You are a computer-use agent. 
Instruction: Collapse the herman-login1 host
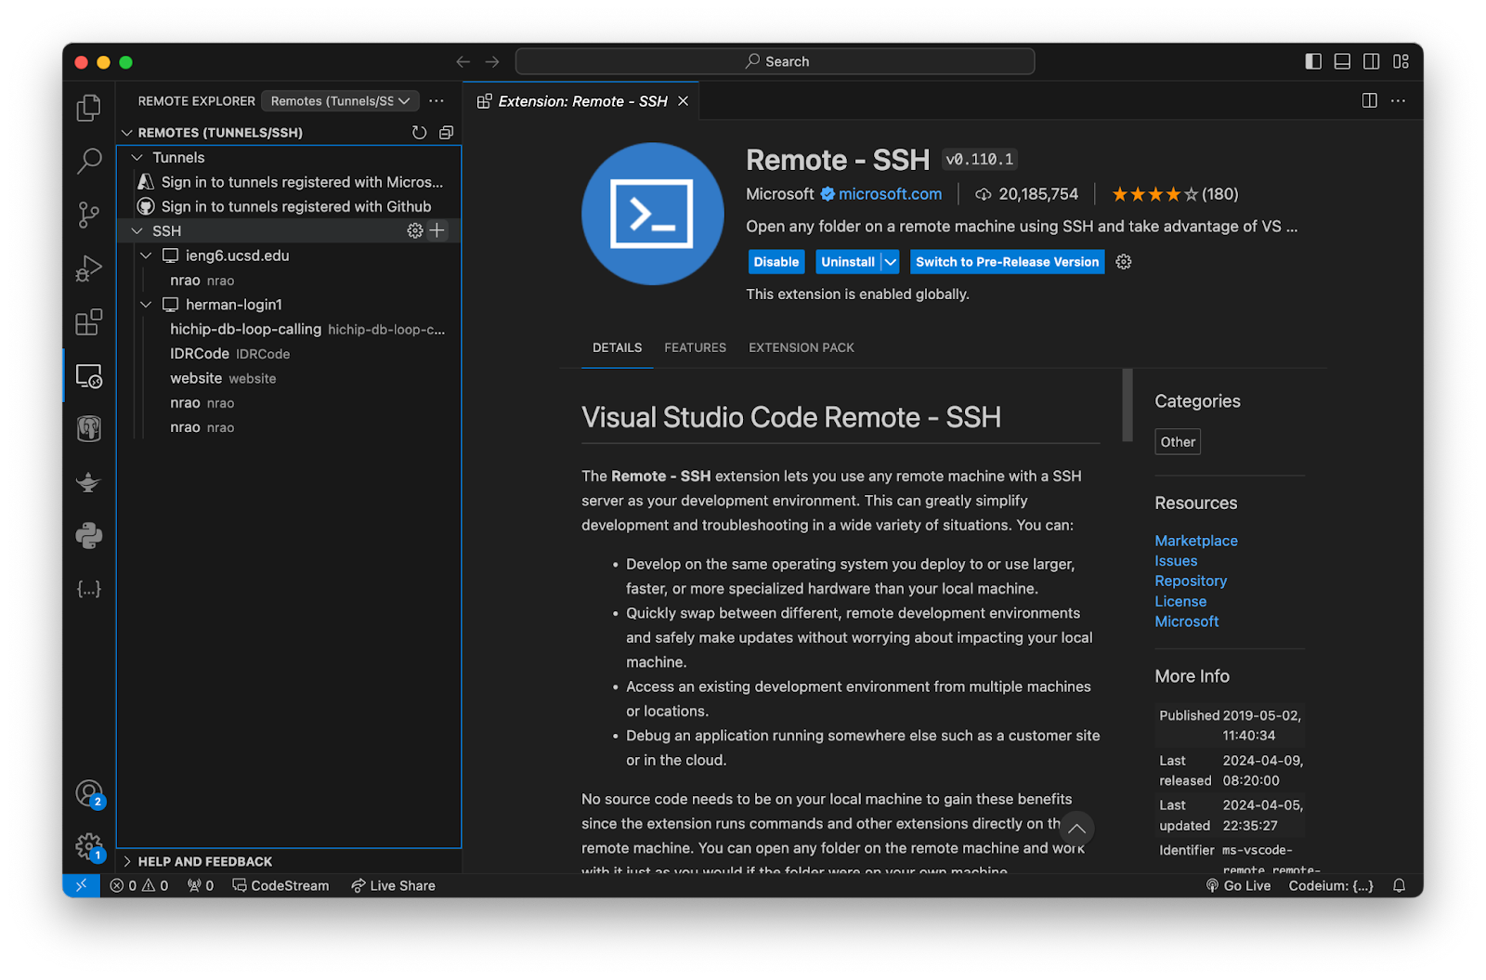point(146,305)
